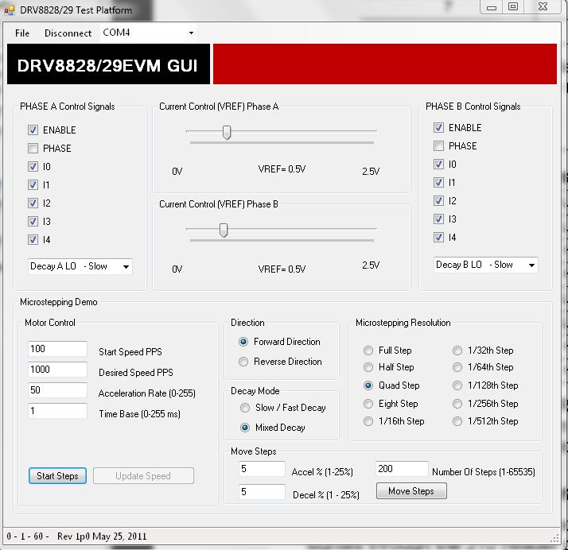The width and height of the screenshot is (568, 550).
Task: Click the Phase B VREF slider thumb
Action: pyautogui.click(x=224, y=230)
